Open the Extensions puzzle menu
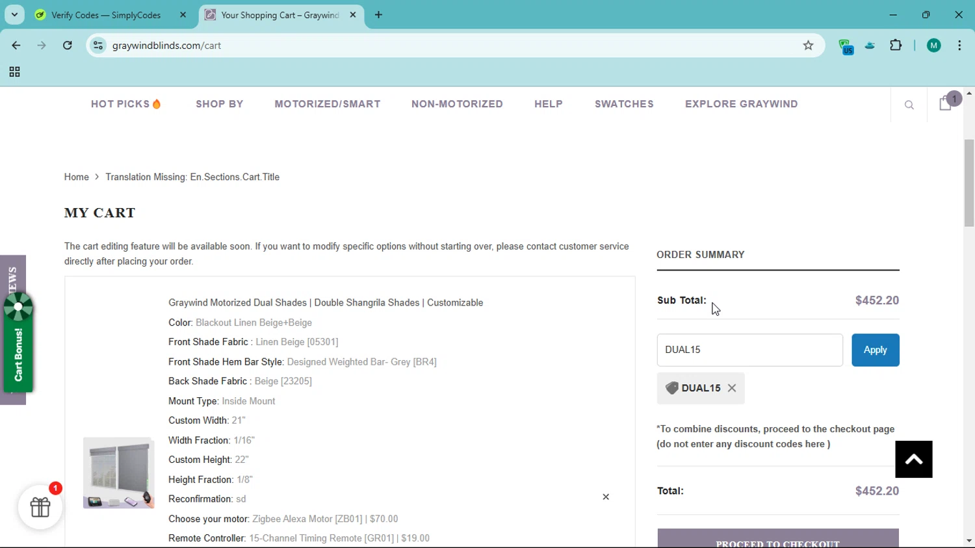975x548 pixels. click(x=896, y=46)
